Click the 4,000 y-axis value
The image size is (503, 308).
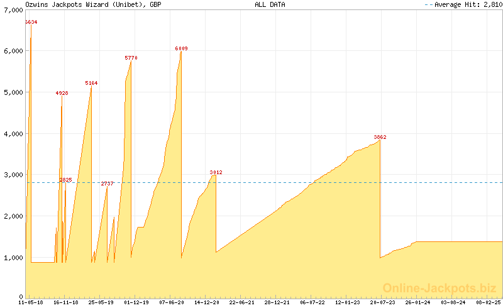pos(13,134)
